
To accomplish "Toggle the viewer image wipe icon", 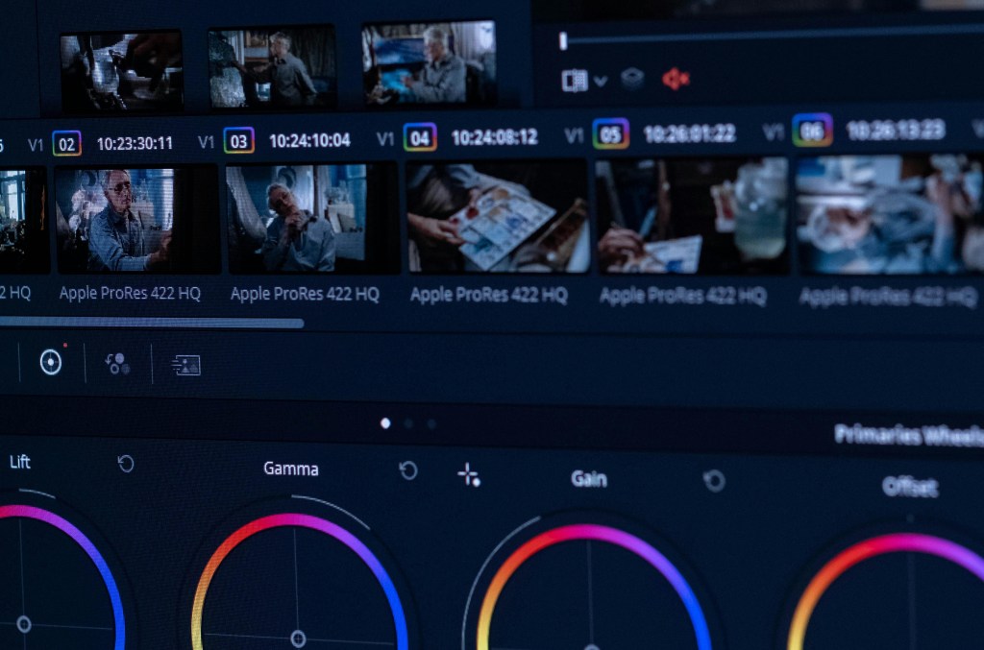I will 574,81.
